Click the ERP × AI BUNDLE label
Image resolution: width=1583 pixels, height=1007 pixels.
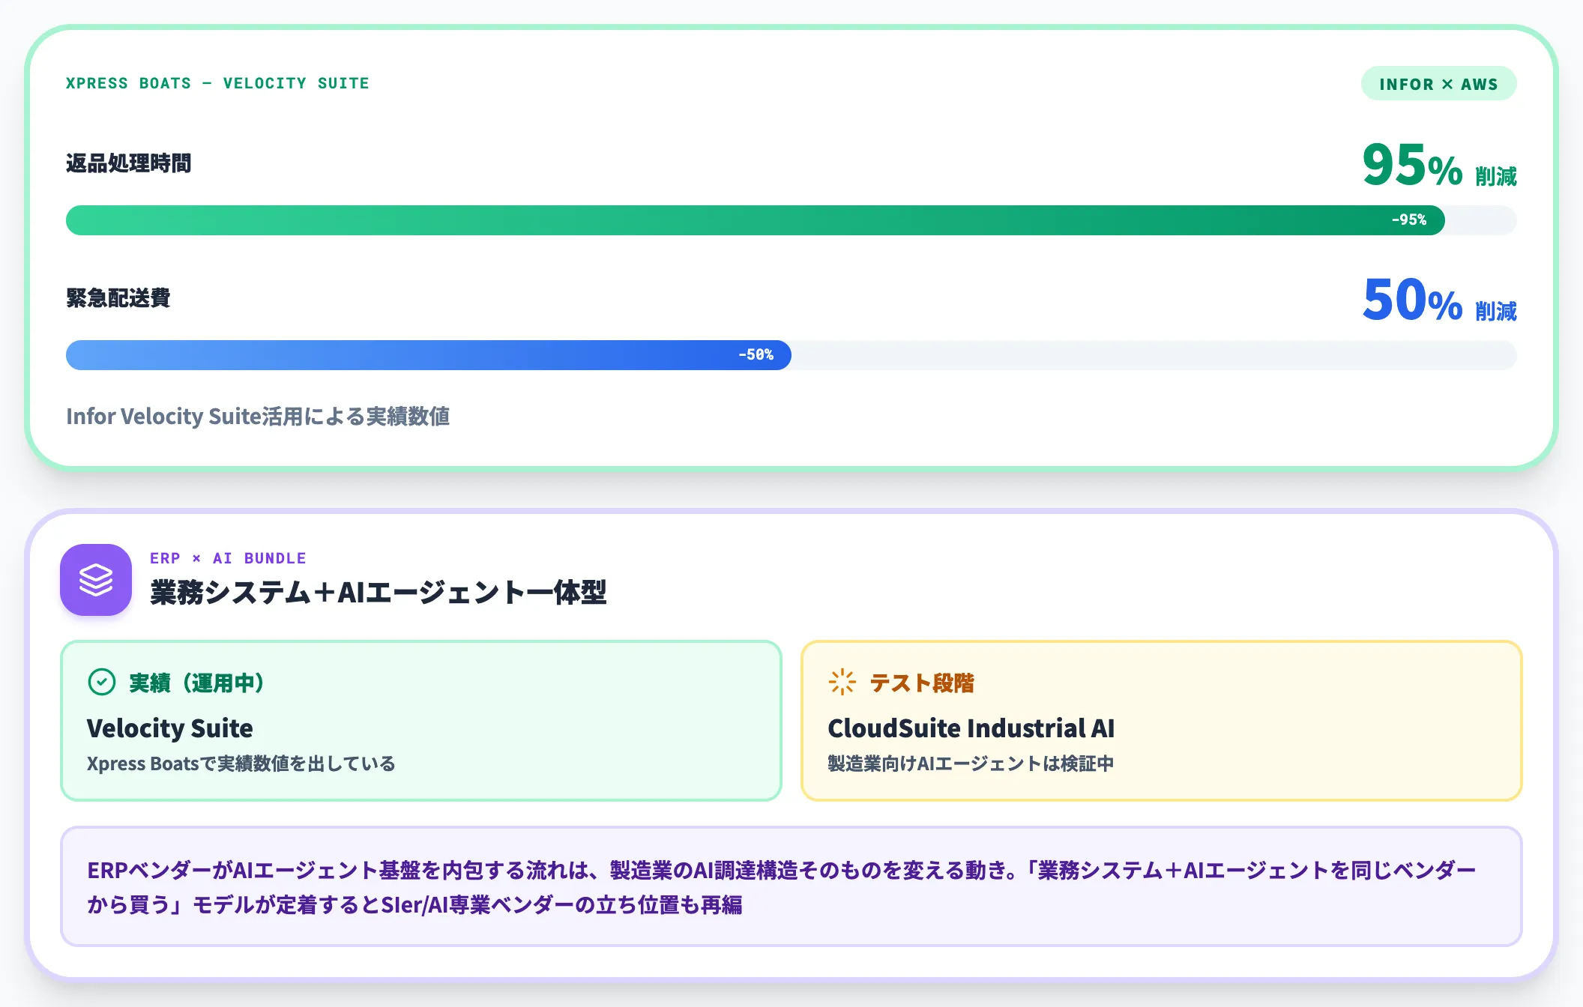tap(228, 558)
